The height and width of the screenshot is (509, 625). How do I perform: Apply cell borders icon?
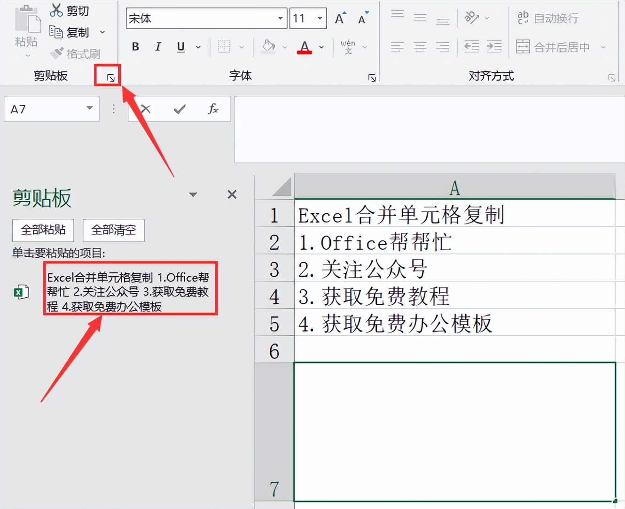pos(224,46)
